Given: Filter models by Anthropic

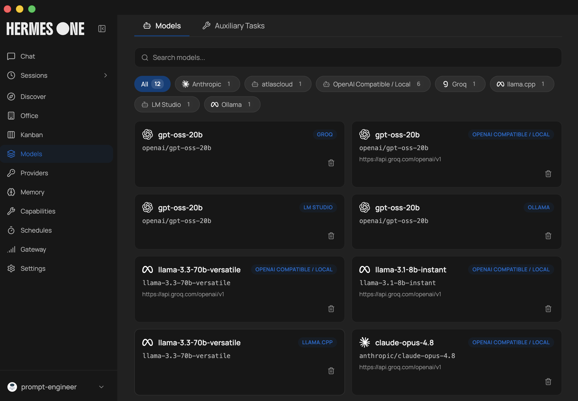Looking at the screenshot, I should tap(207, 84).
